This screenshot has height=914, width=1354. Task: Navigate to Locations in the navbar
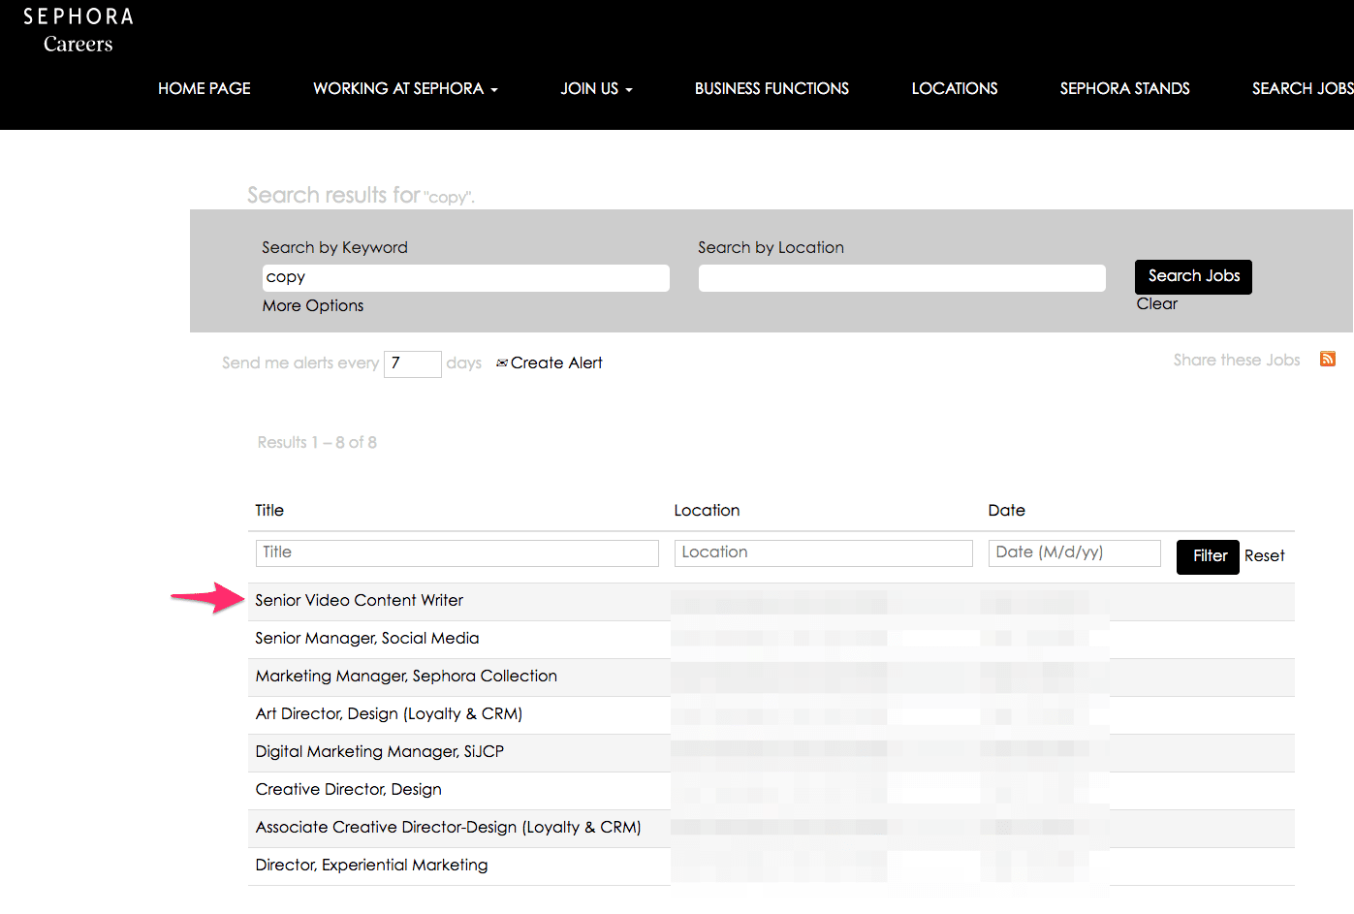pos(954,89)
